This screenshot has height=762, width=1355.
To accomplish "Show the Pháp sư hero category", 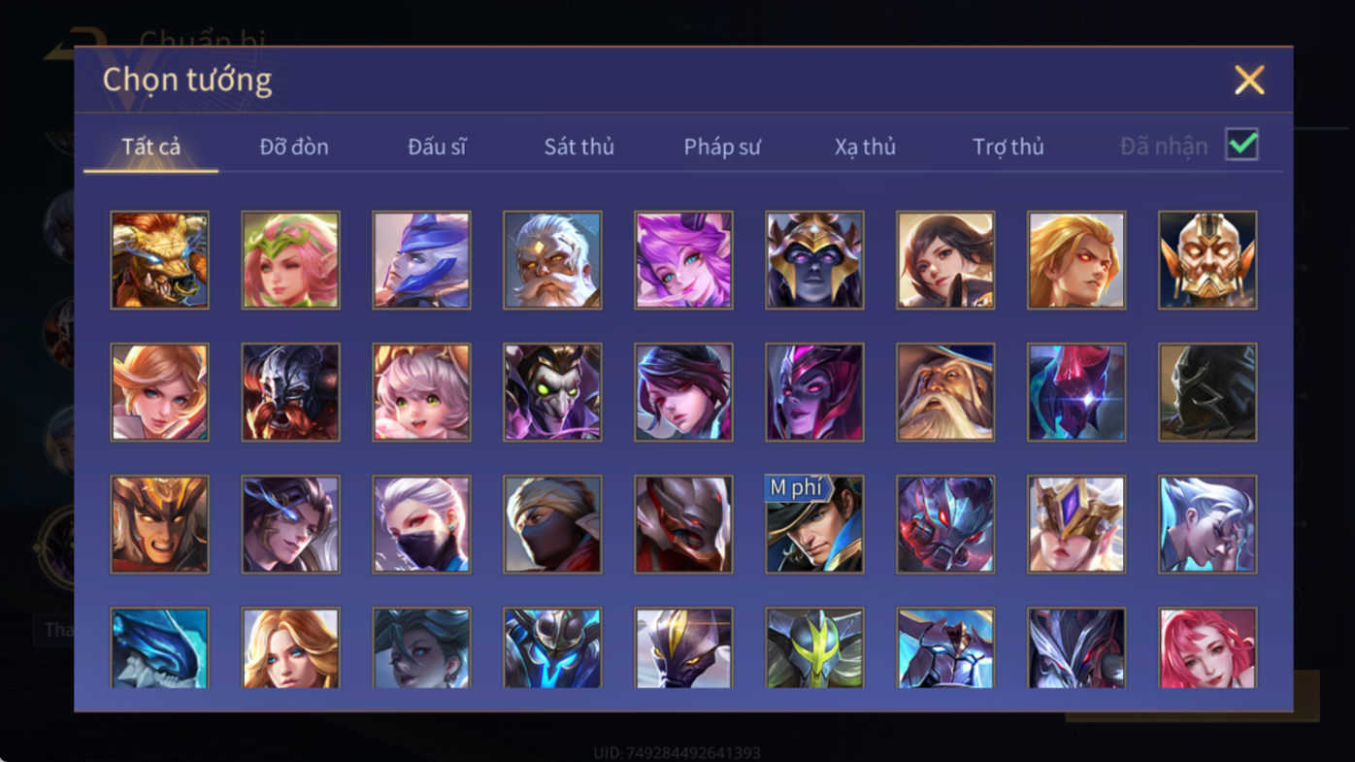I will (722, 147).
